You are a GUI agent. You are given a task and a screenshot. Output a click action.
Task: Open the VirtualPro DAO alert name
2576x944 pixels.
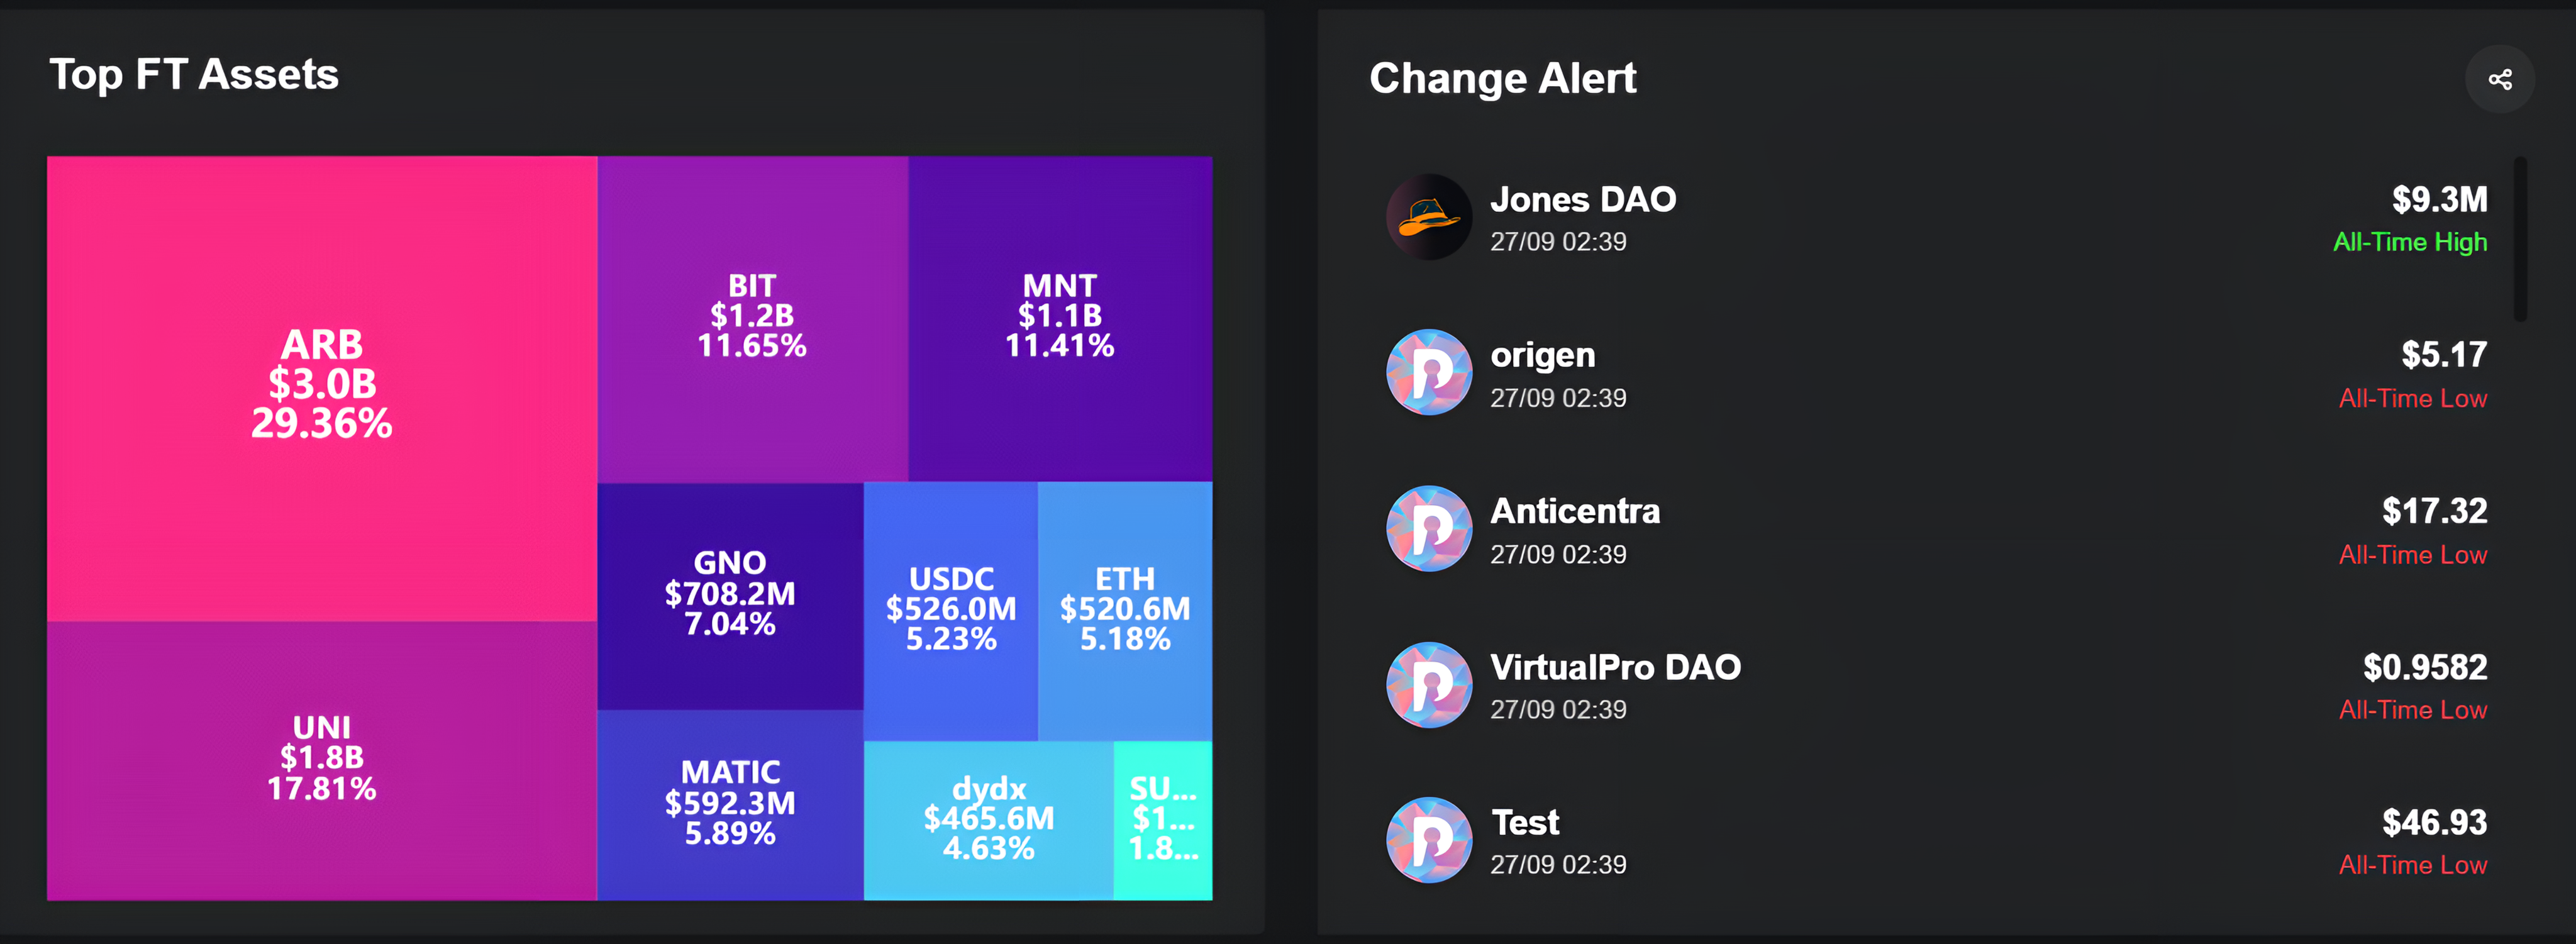point(1615,667)
